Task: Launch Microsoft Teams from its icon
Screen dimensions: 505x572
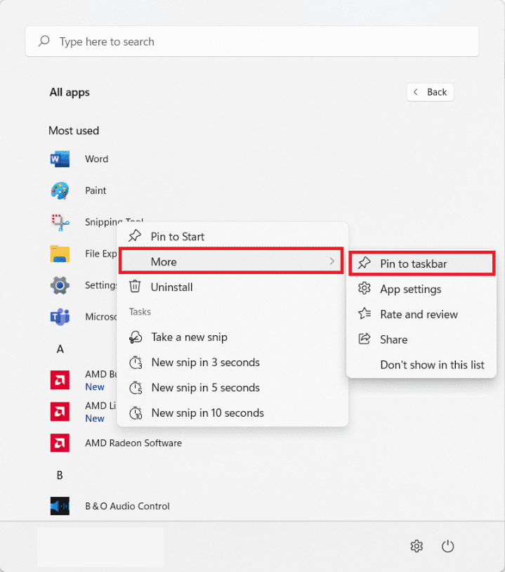Action: point(60,317)
